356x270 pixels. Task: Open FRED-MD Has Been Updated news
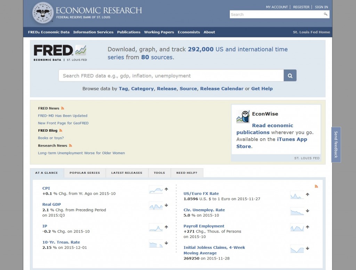click(x=63, y=116)
